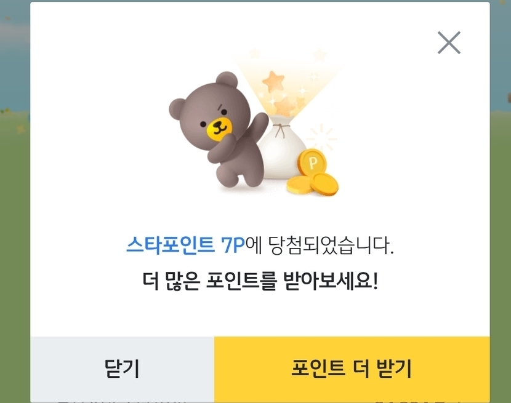
Task: Select the 닫기 button
Action: tap(123, 369)
